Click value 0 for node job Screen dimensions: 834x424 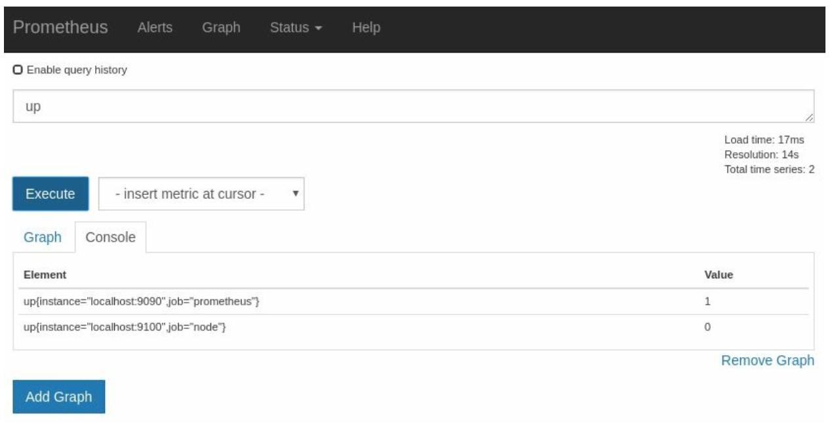click(707, 327)
